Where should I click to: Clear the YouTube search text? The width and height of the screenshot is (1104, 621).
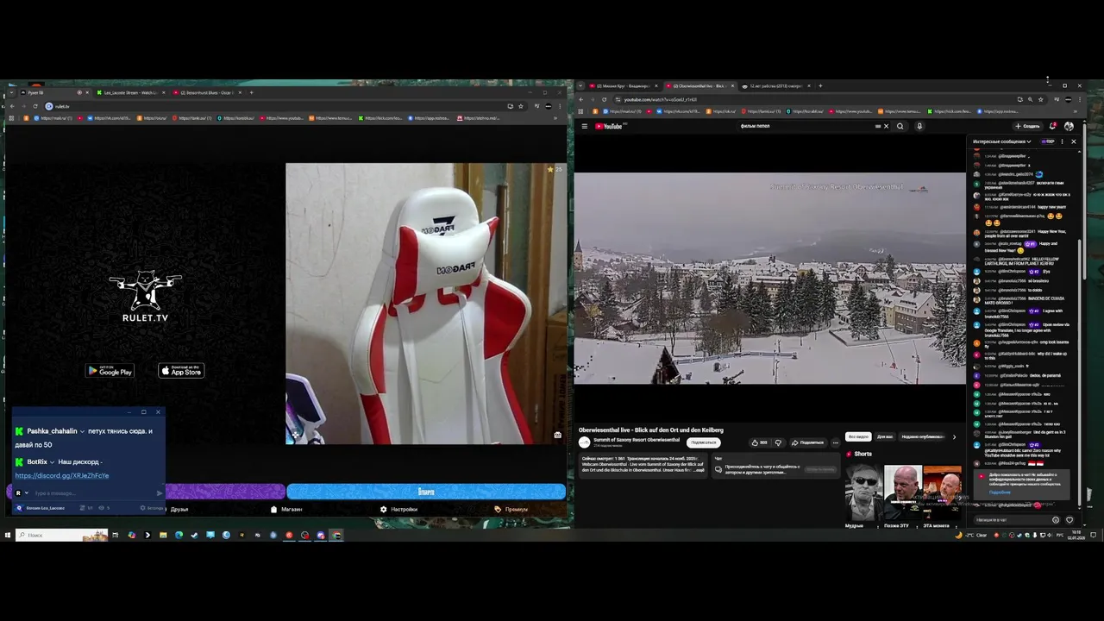coord(886,126)
